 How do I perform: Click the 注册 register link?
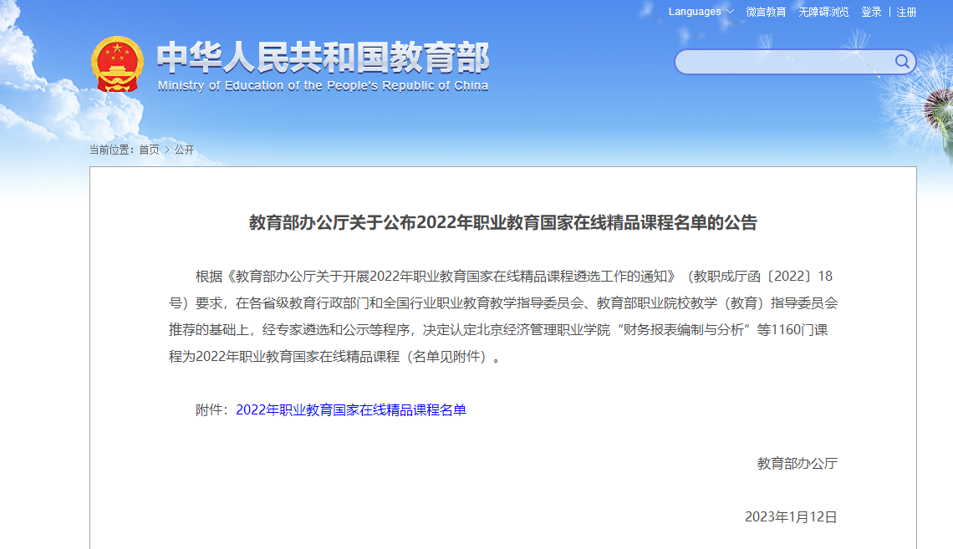point(906,13)
